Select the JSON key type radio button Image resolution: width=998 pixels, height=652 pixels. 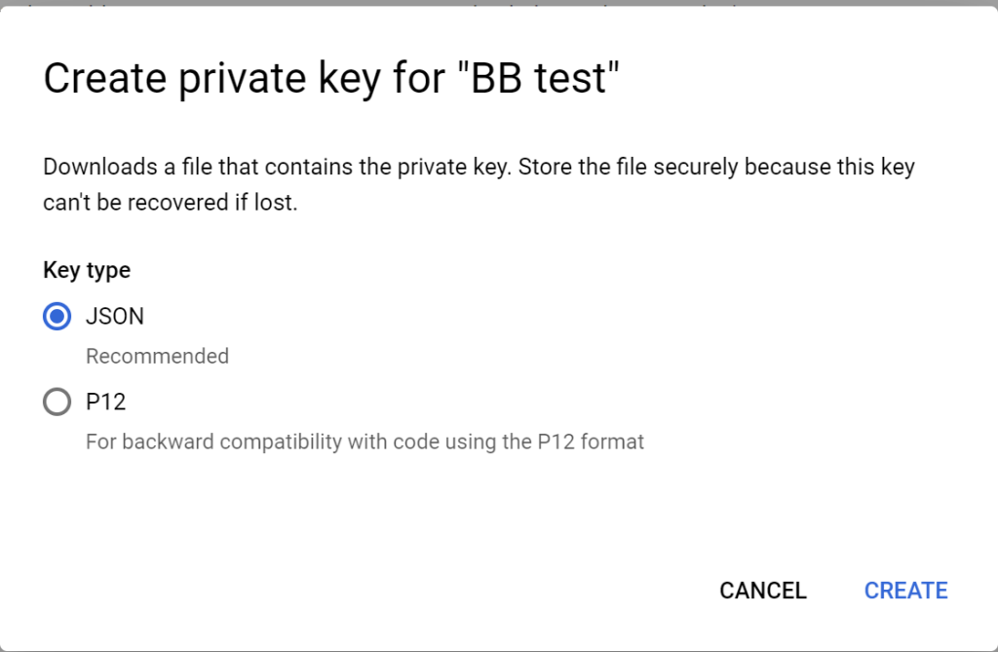(57, 317)
